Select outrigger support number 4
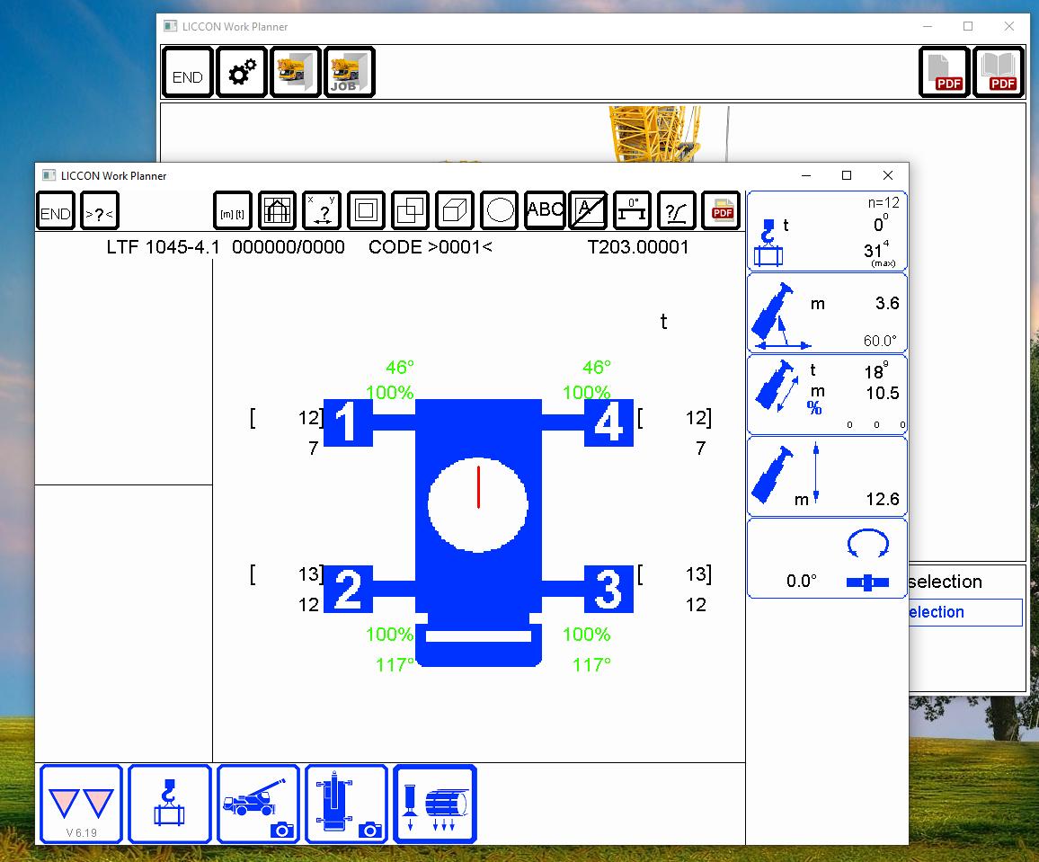The width and height of the screenshot is (1039, 862). 608,422
